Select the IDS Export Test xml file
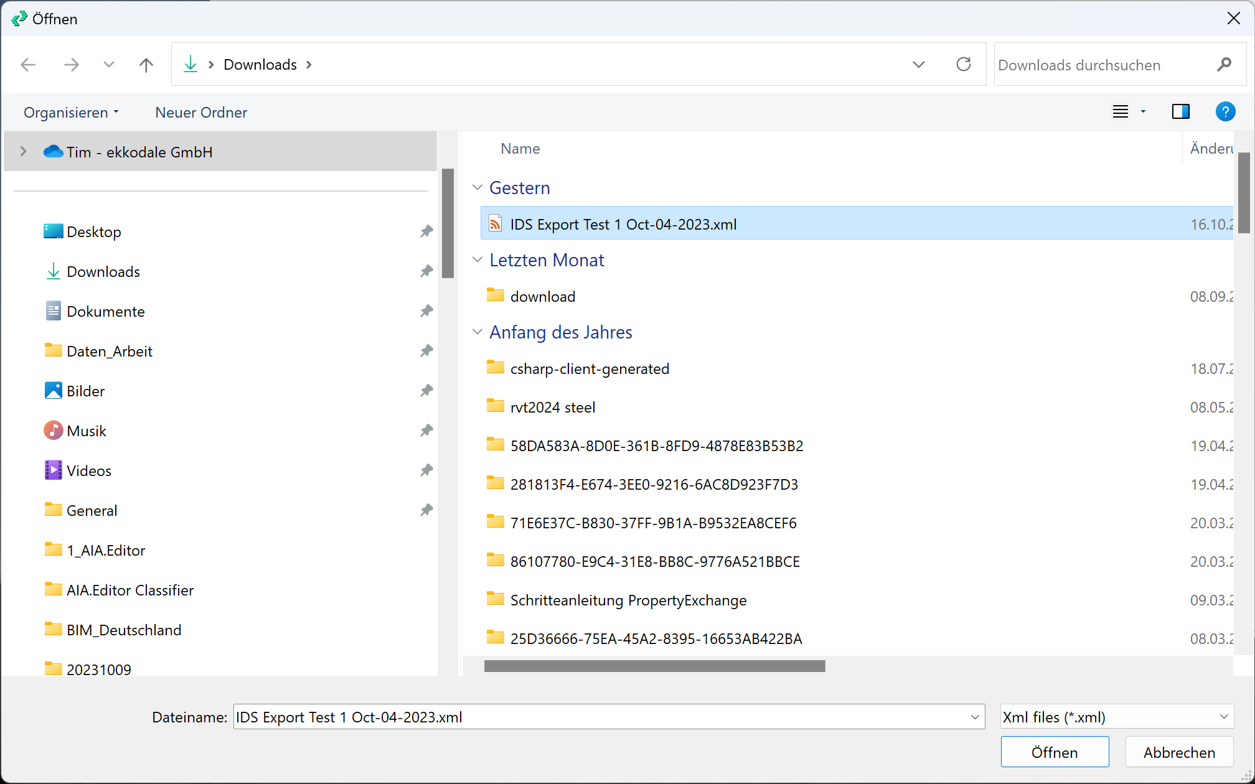 [623, 224]
